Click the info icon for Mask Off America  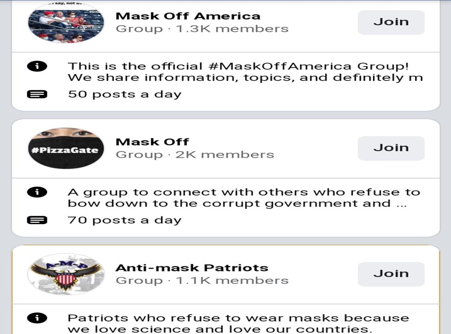pyautogui.click(x=37, y=66)
